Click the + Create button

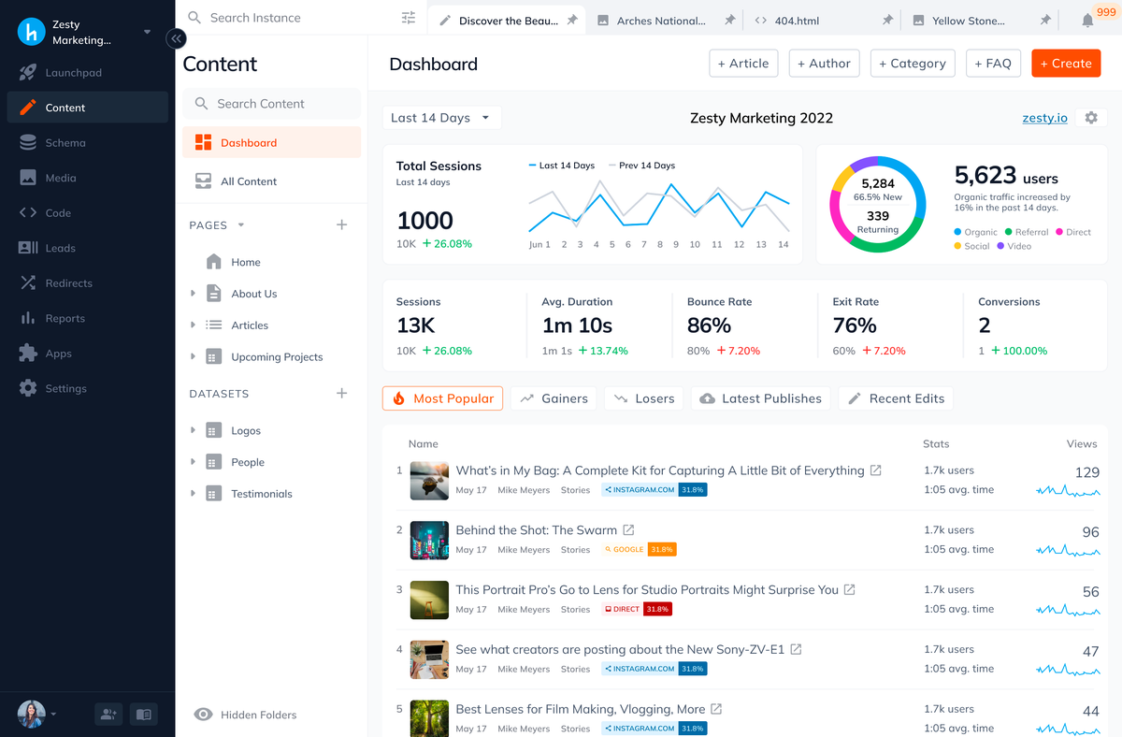pos(1065,64)
